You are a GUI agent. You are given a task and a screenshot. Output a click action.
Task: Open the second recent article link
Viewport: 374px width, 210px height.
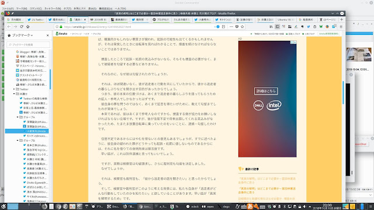[267, 190]
